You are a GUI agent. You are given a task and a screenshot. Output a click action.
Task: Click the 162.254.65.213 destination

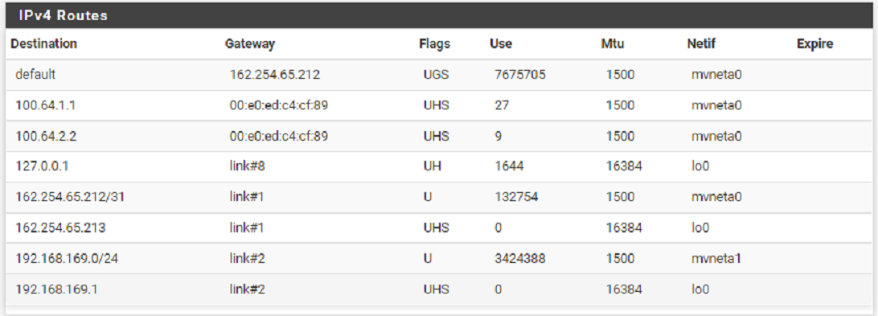[x=60, y=228]
